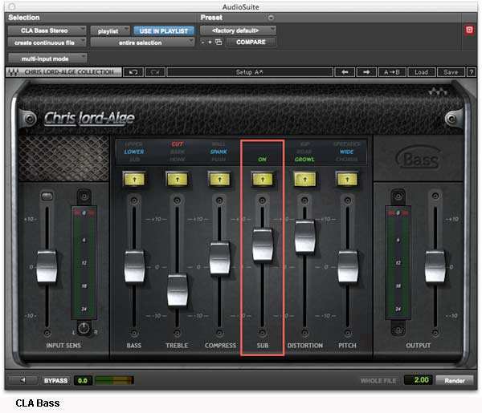Click the Bass yellow mode selector button
482x413 pixels.
point(134,180)
